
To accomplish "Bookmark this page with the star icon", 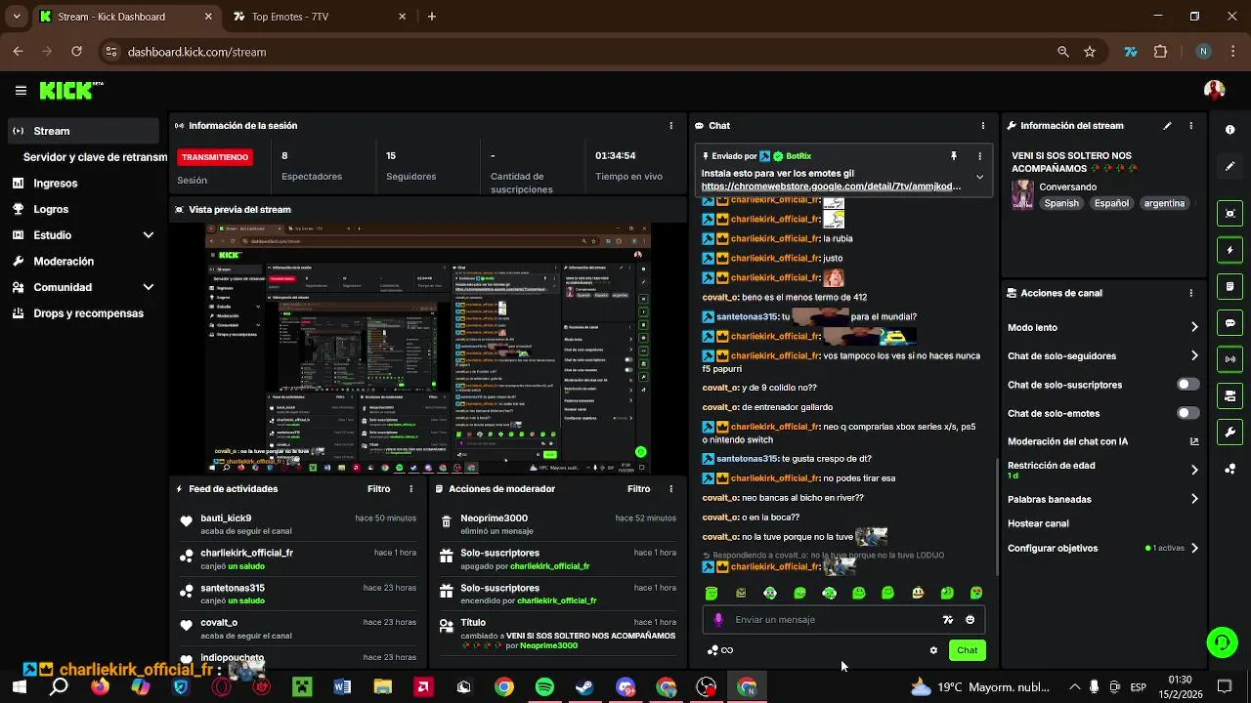I will [1090, 52].
